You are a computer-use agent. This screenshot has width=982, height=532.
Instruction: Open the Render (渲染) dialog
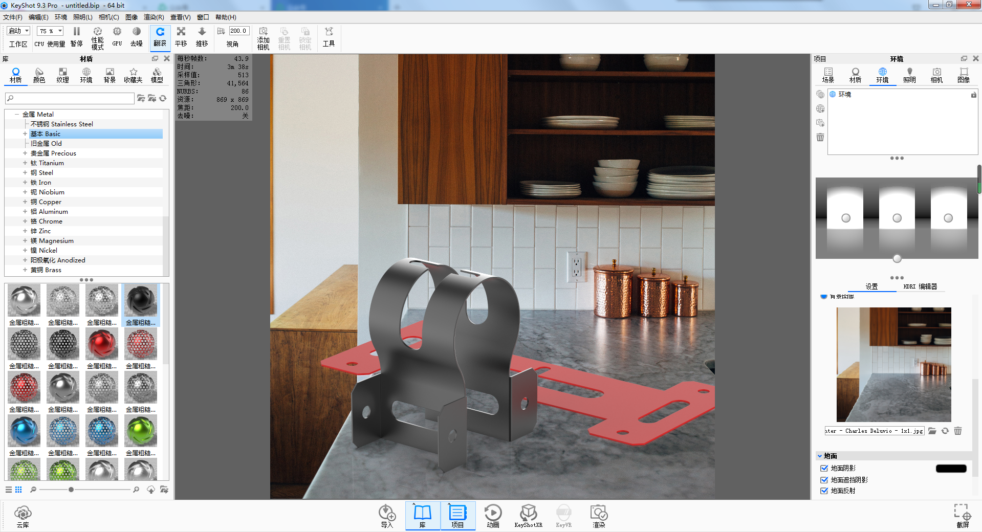click(x=599, y=516)
